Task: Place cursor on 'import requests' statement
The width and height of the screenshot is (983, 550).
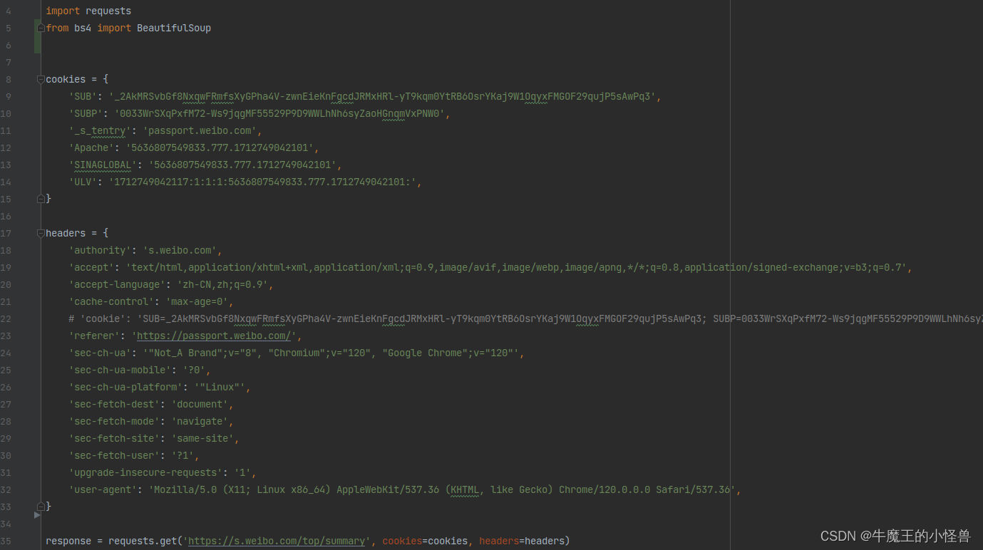Action: tap(88, 11)
